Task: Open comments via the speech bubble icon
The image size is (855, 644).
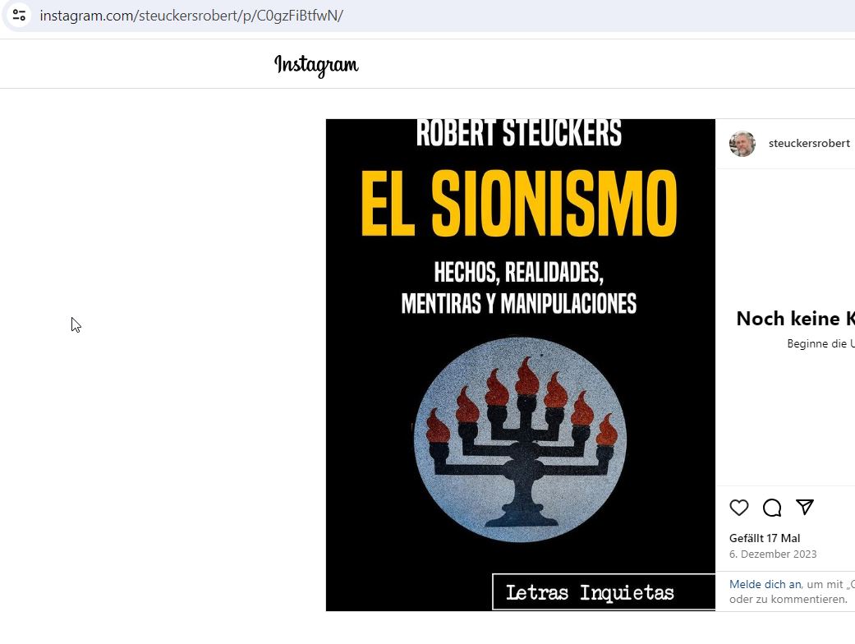Action: [772, 507]
